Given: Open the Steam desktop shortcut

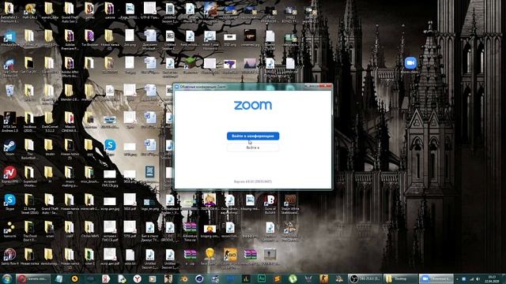Looking at the screenshot, I should [9, 148].
